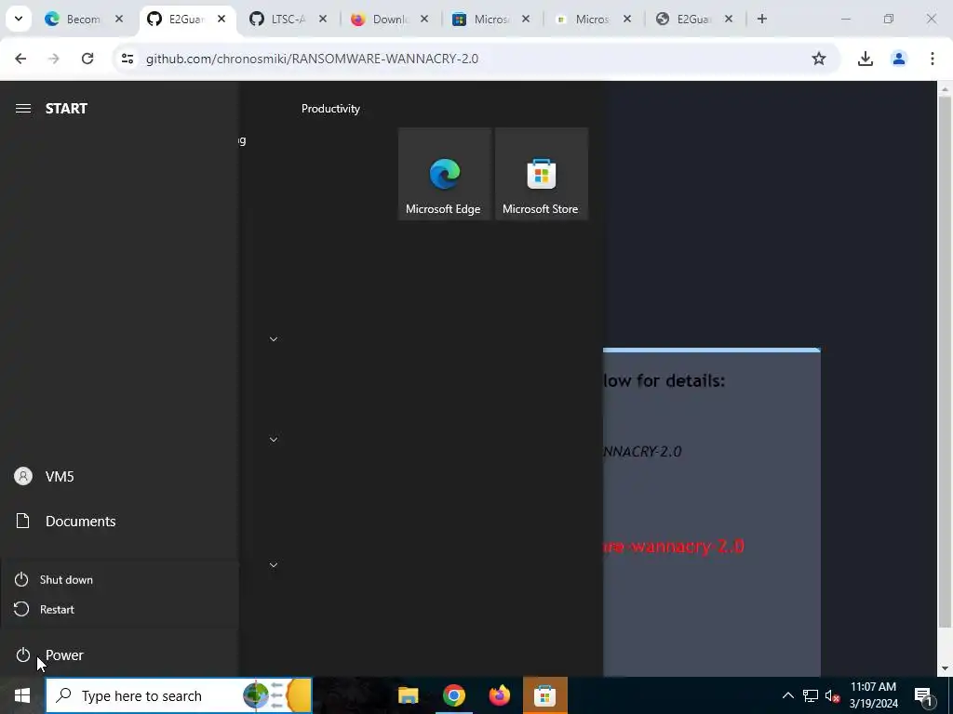The width and height of the screenshot is (953, 714).
Task: Open Chrome downloads icon
Action: tap(865, 59)
